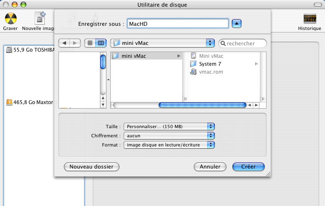Open the Historique log icon
The height and width of the screenshot is (206, 325).
[x=310, y=18]
